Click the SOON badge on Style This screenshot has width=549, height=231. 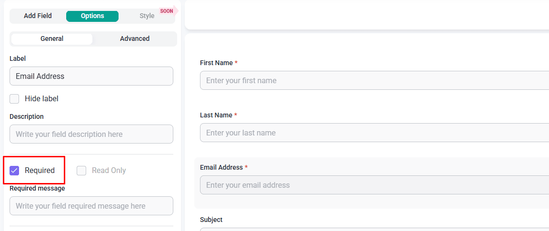(167, 11)
